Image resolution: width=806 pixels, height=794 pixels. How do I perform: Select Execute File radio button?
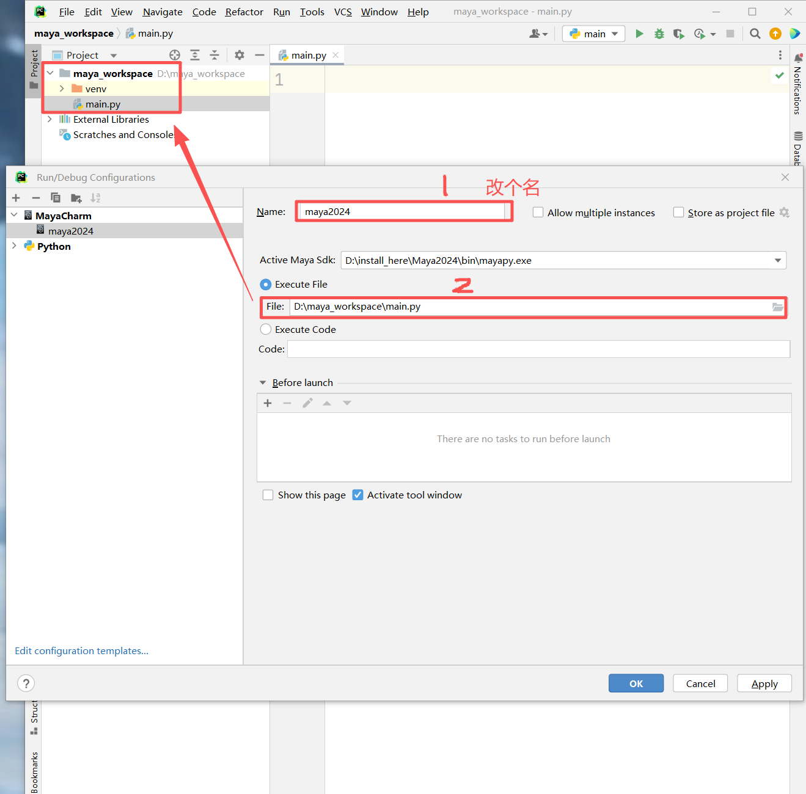pyautogui.click(x=266, y=285)
